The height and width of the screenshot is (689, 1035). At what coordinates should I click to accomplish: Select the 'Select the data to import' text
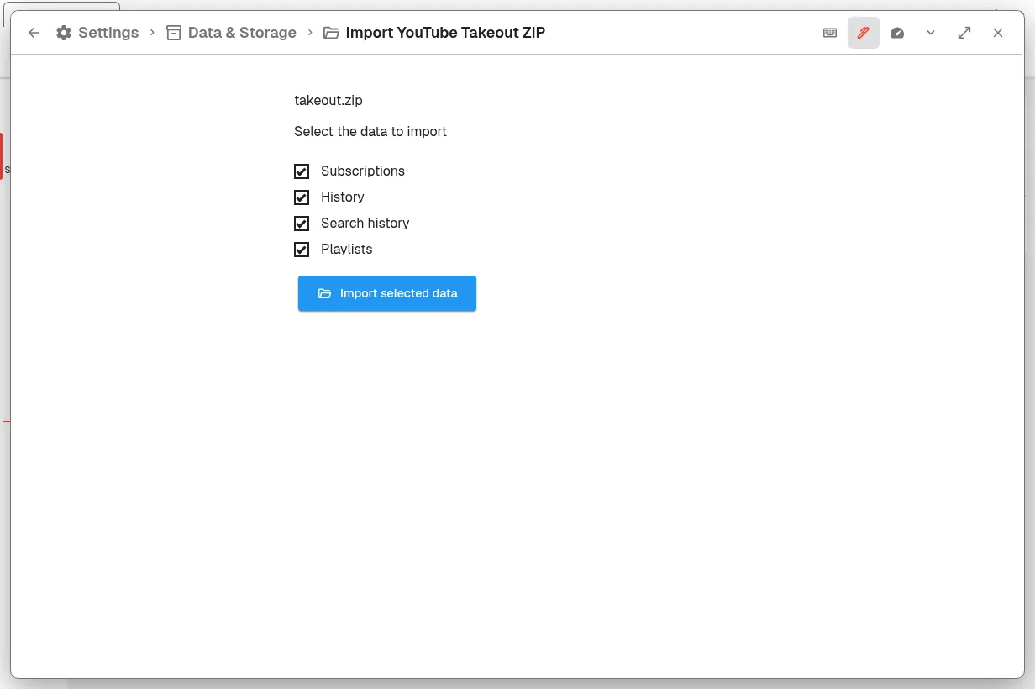pos(370,132)
